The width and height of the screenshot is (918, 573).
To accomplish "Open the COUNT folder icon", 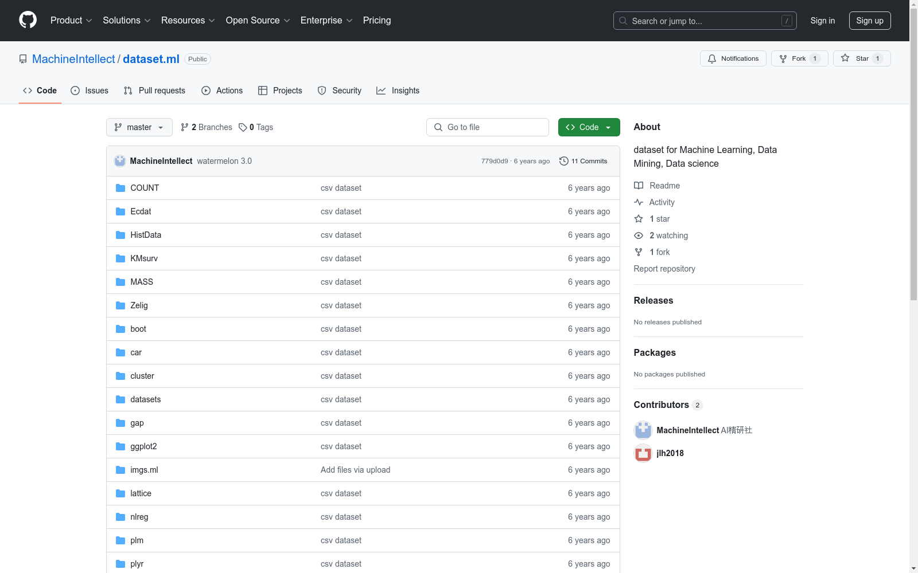I will (x=120, y=188).
